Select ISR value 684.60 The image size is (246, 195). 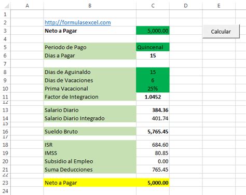153,145
